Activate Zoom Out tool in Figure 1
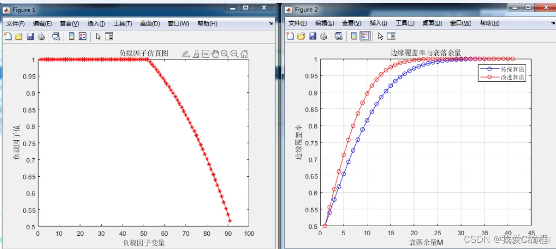The width and height of the screenshot is (556, 249). [x=234, y=54]
